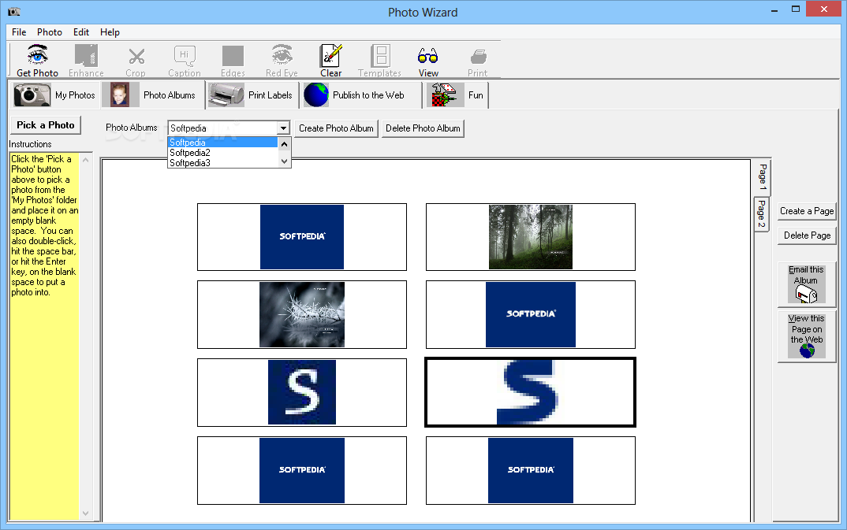Select the Crop scissors tool
This screenshot has height=530, width=847.
(136, 61)
